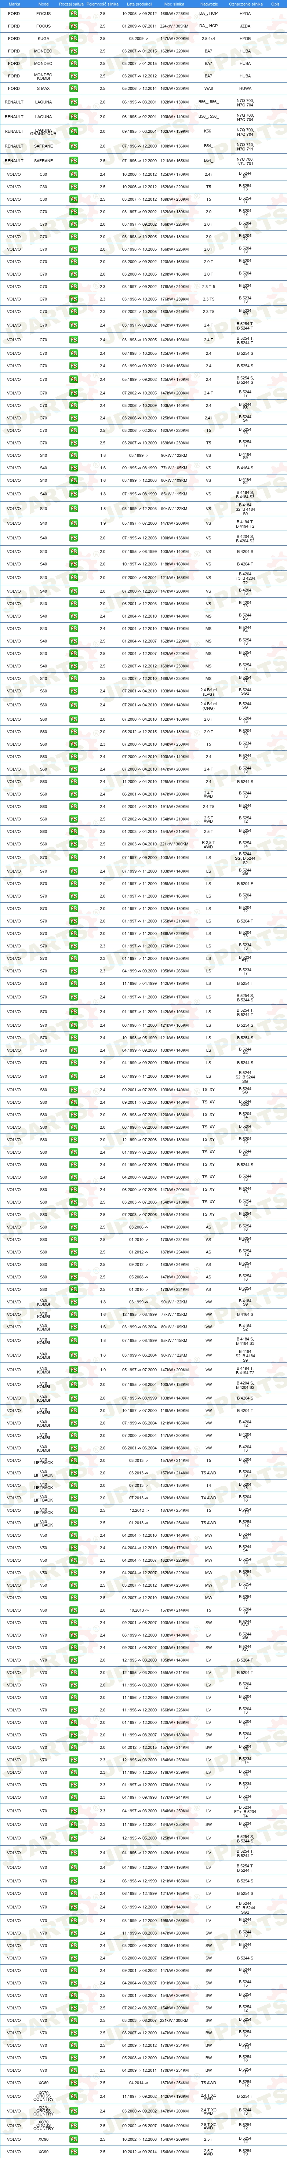Click the '2.4 Bifuel (CNG)' cell

[208, 705]
